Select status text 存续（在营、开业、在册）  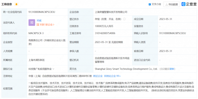pos(108,19)
